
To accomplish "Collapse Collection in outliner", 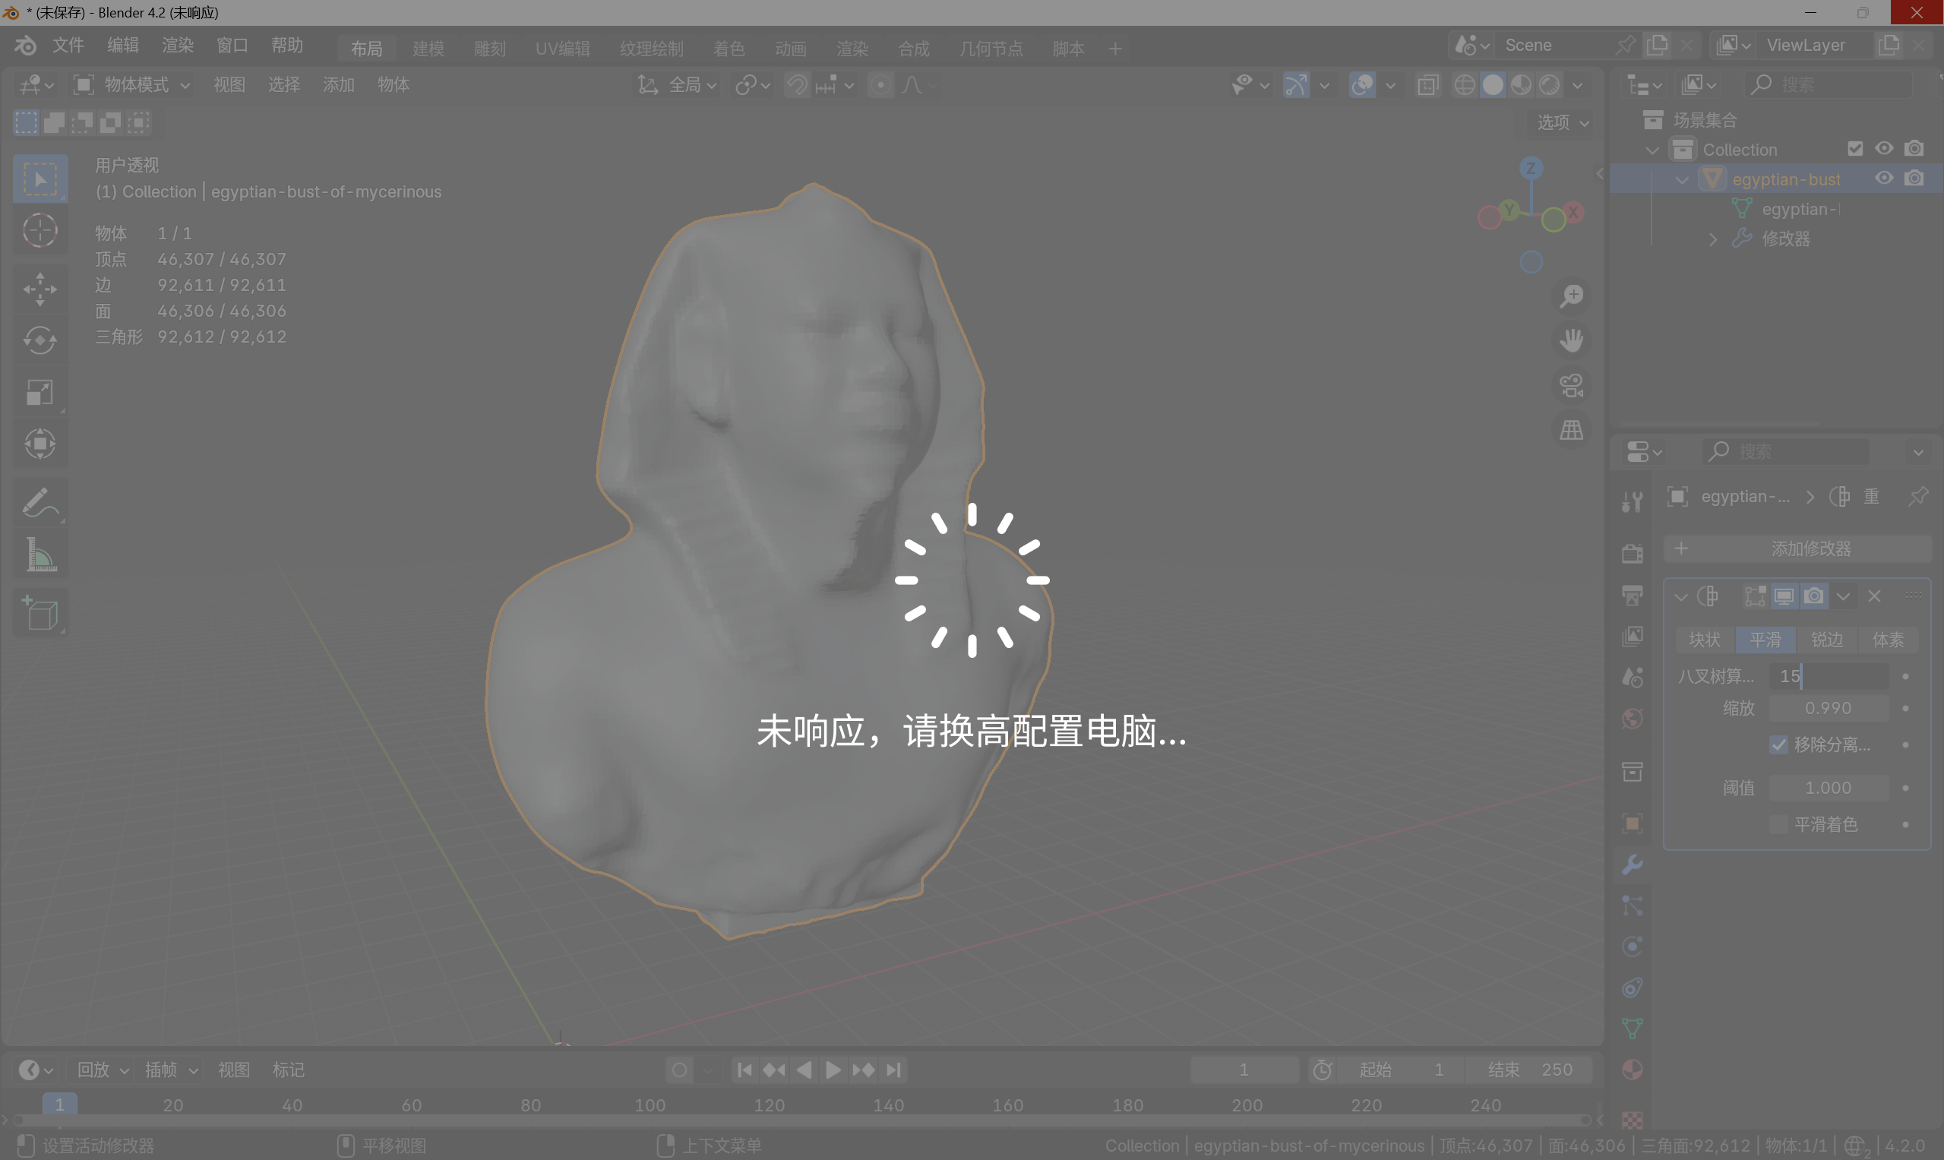I will tap(1652, 150).
